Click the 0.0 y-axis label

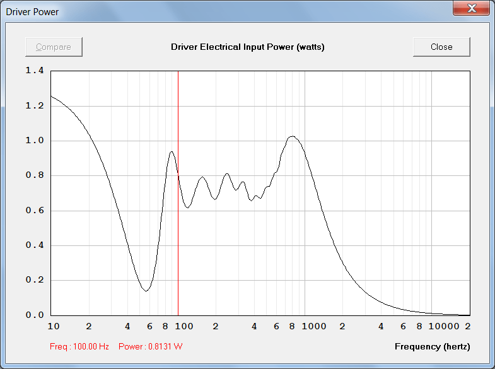click(35, 315)
